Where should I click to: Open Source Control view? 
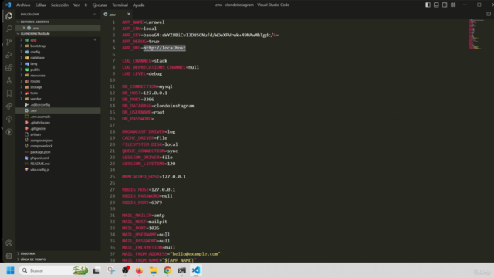(8, 42)
